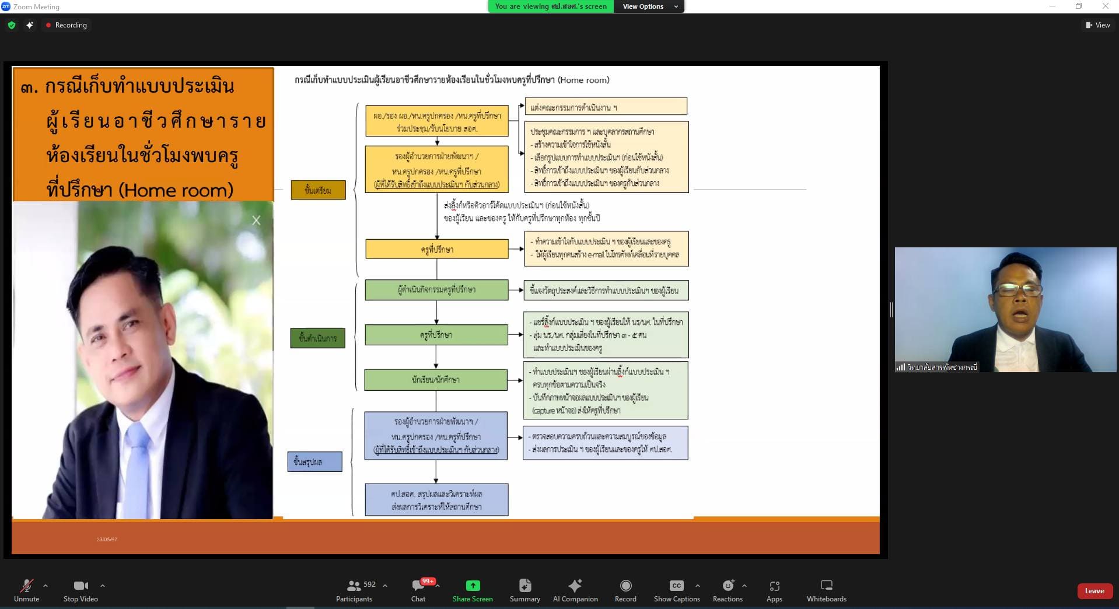Start recording with Record button

(x=625, y=590)
